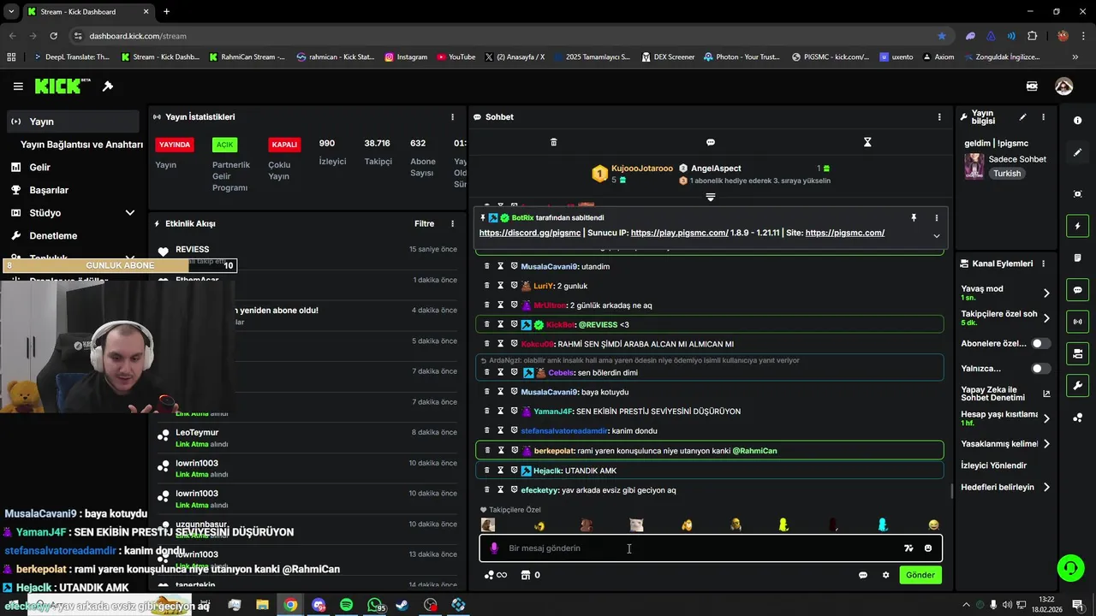Open the Yasaklanmış kelimeler settings arrow
The width and height of the screenshot is (1096, 616).
click(x=1046, y=444)
